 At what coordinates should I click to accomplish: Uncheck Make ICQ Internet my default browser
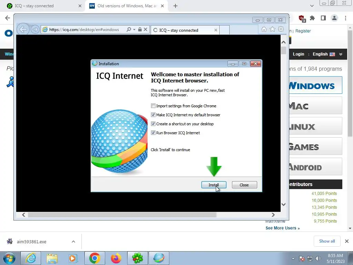153,115
